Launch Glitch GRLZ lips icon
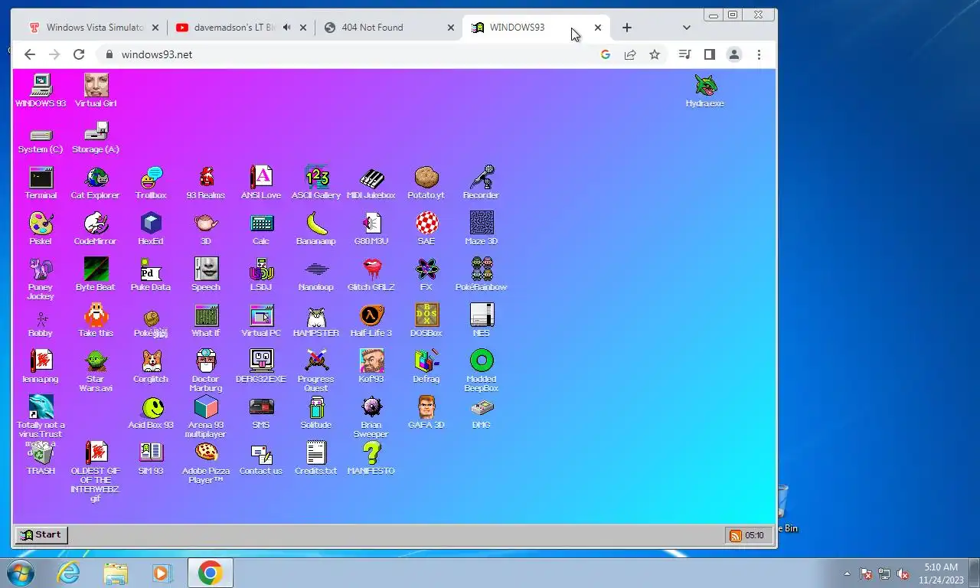980x588 pixels. (x=371, y=274)
